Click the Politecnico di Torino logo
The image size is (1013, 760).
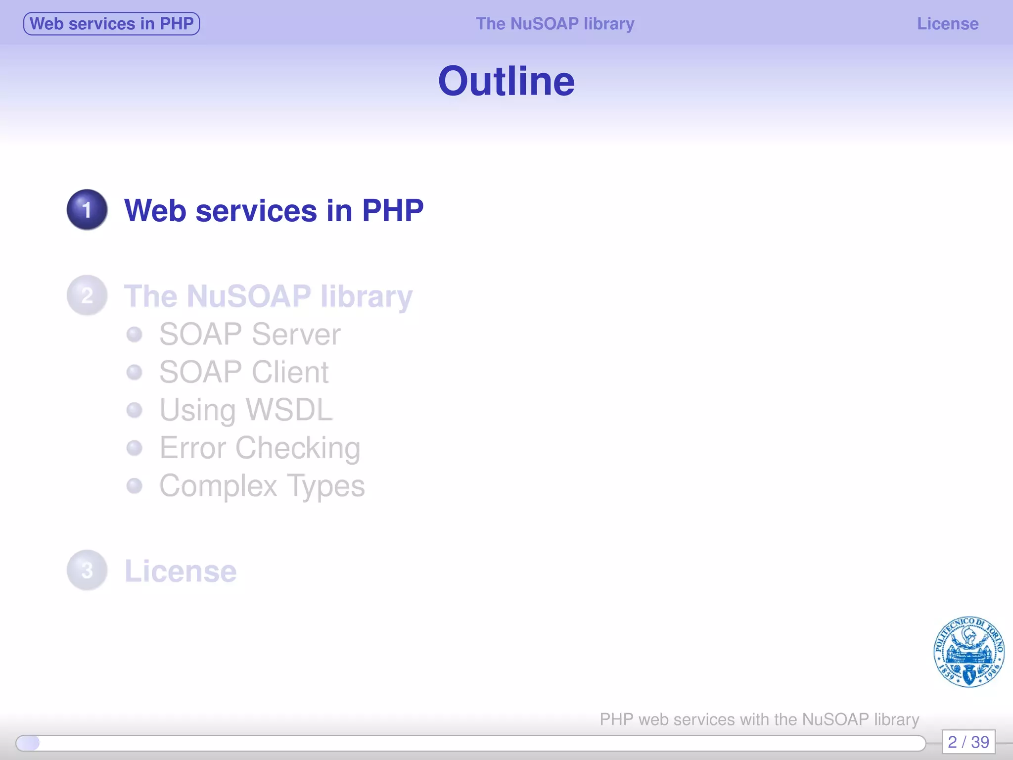point(968,652)
